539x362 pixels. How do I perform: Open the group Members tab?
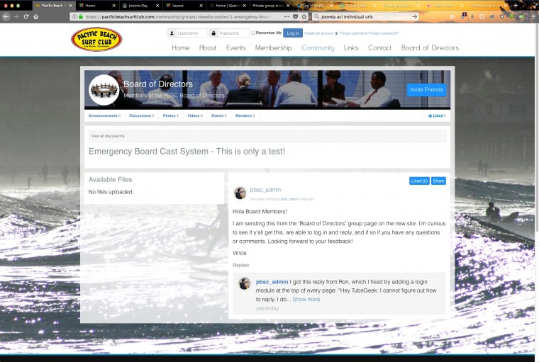coord(245,115)
